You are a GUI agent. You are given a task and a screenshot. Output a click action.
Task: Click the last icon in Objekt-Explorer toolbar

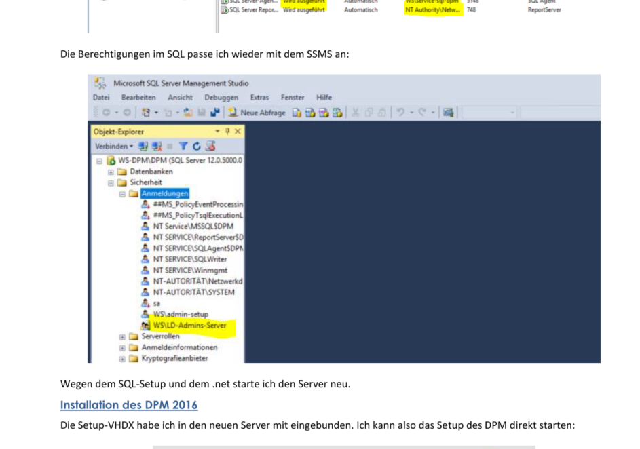210,146
